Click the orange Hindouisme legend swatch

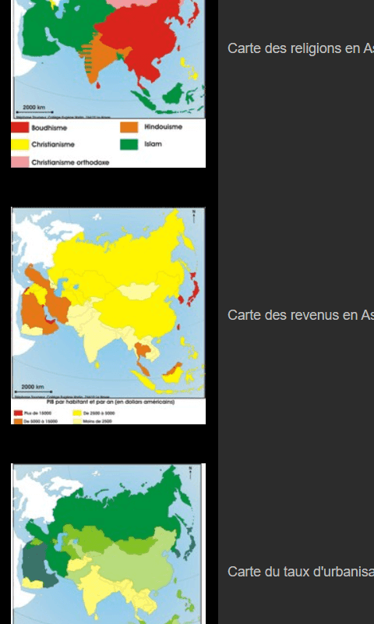tap(129, 127)
